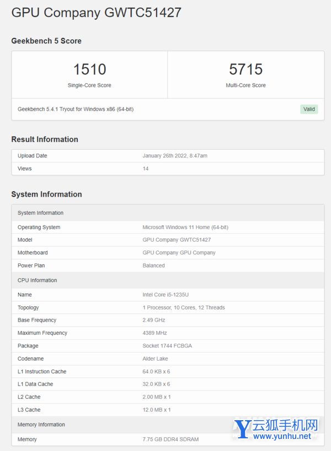Click the Result Information heading

point(45,139)
